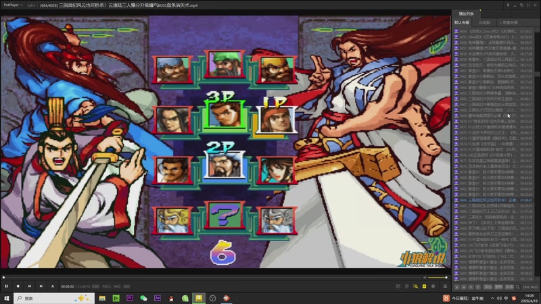
Task: Click 排序 button under playlist
Action: point(509,286)
